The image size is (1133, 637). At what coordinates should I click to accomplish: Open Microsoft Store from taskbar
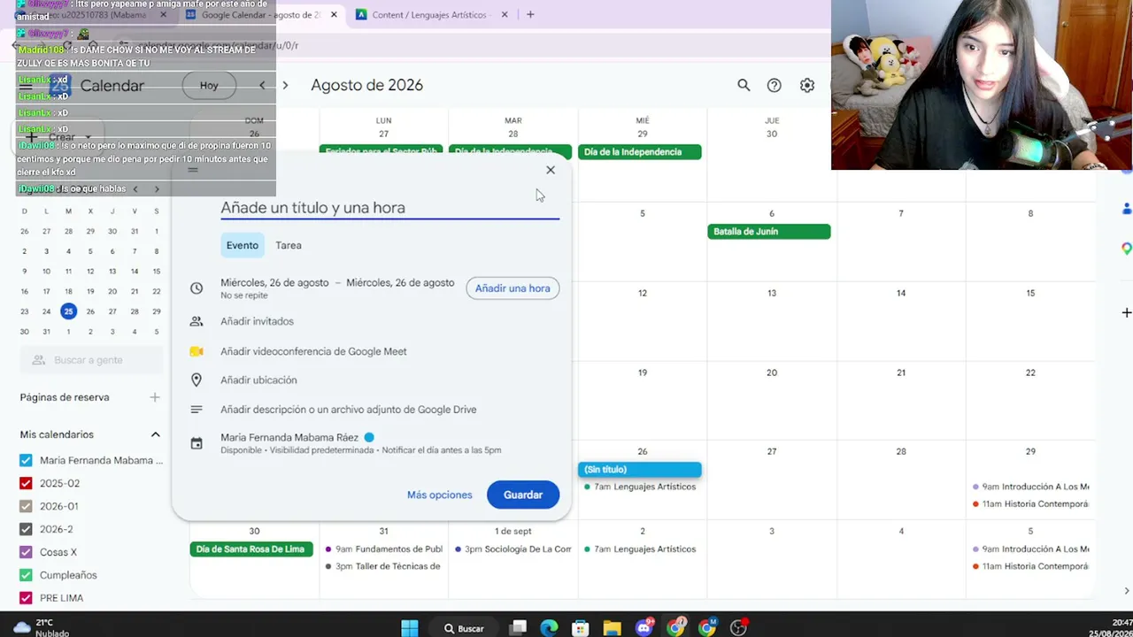point(581,628)
